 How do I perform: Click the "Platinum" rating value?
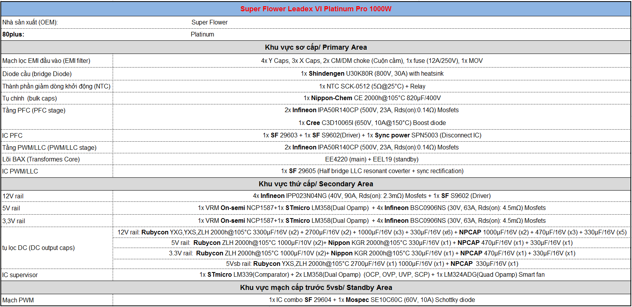(202, 35)
